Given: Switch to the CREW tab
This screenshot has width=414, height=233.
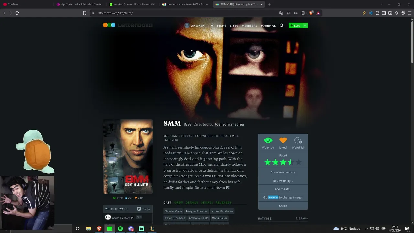Looking at the screenshot, I should (x=179, y=203).
